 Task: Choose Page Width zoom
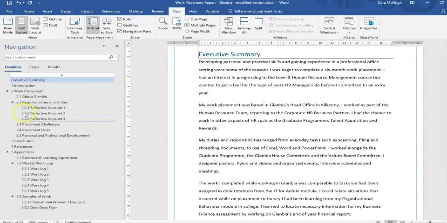197,31
